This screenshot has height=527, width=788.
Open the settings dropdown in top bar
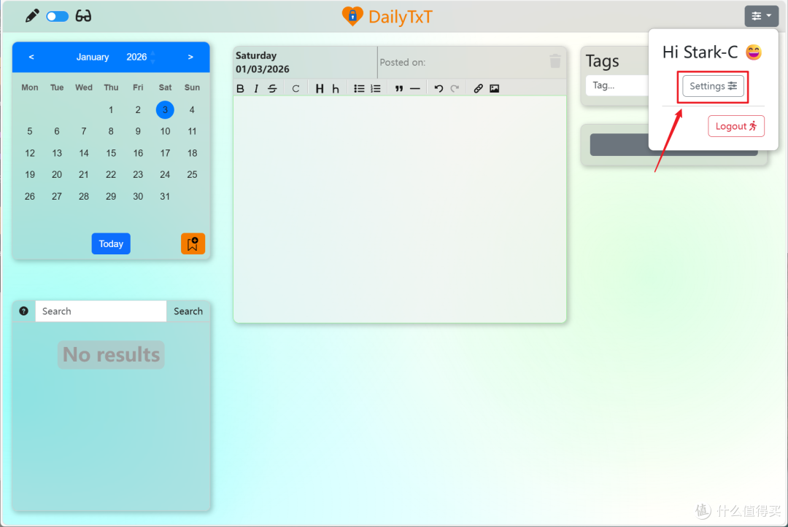pos(761,16)
